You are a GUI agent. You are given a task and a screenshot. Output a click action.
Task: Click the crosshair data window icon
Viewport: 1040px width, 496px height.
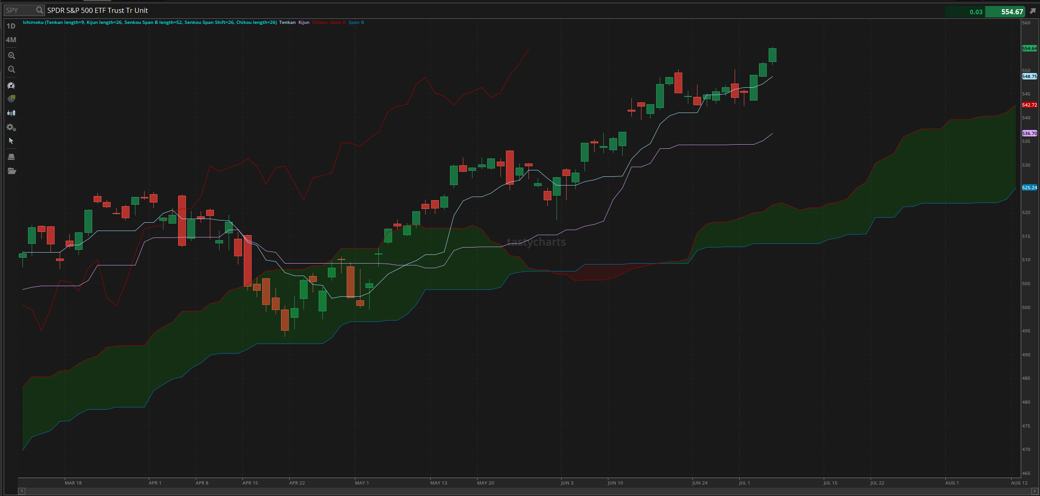11,99
